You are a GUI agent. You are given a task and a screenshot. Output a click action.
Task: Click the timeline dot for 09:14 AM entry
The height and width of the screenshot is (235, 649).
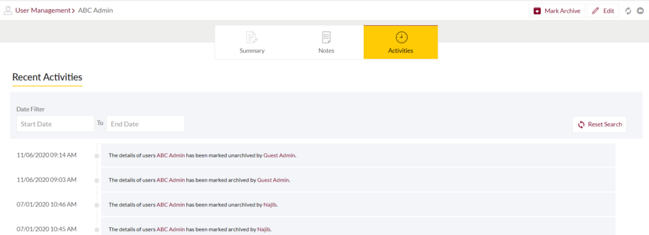coord(97,156)
